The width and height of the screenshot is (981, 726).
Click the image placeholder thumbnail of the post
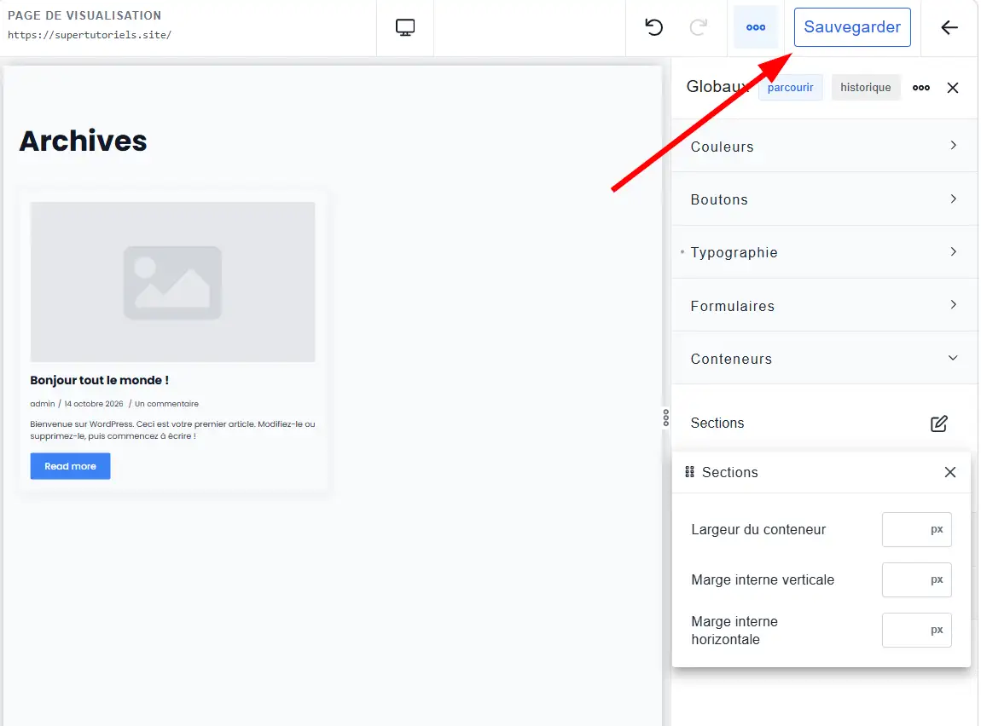172,282
